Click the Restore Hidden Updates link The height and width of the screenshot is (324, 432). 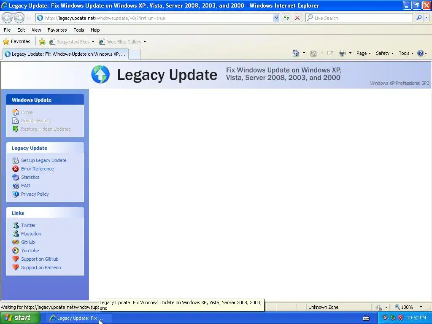[x=46, y=129]
